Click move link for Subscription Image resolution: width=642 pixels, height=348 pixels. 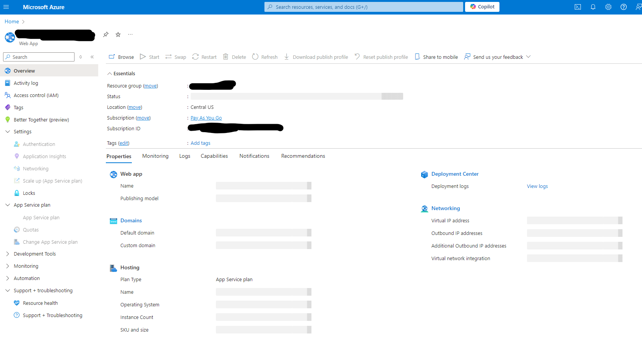(x=143, y=118)
